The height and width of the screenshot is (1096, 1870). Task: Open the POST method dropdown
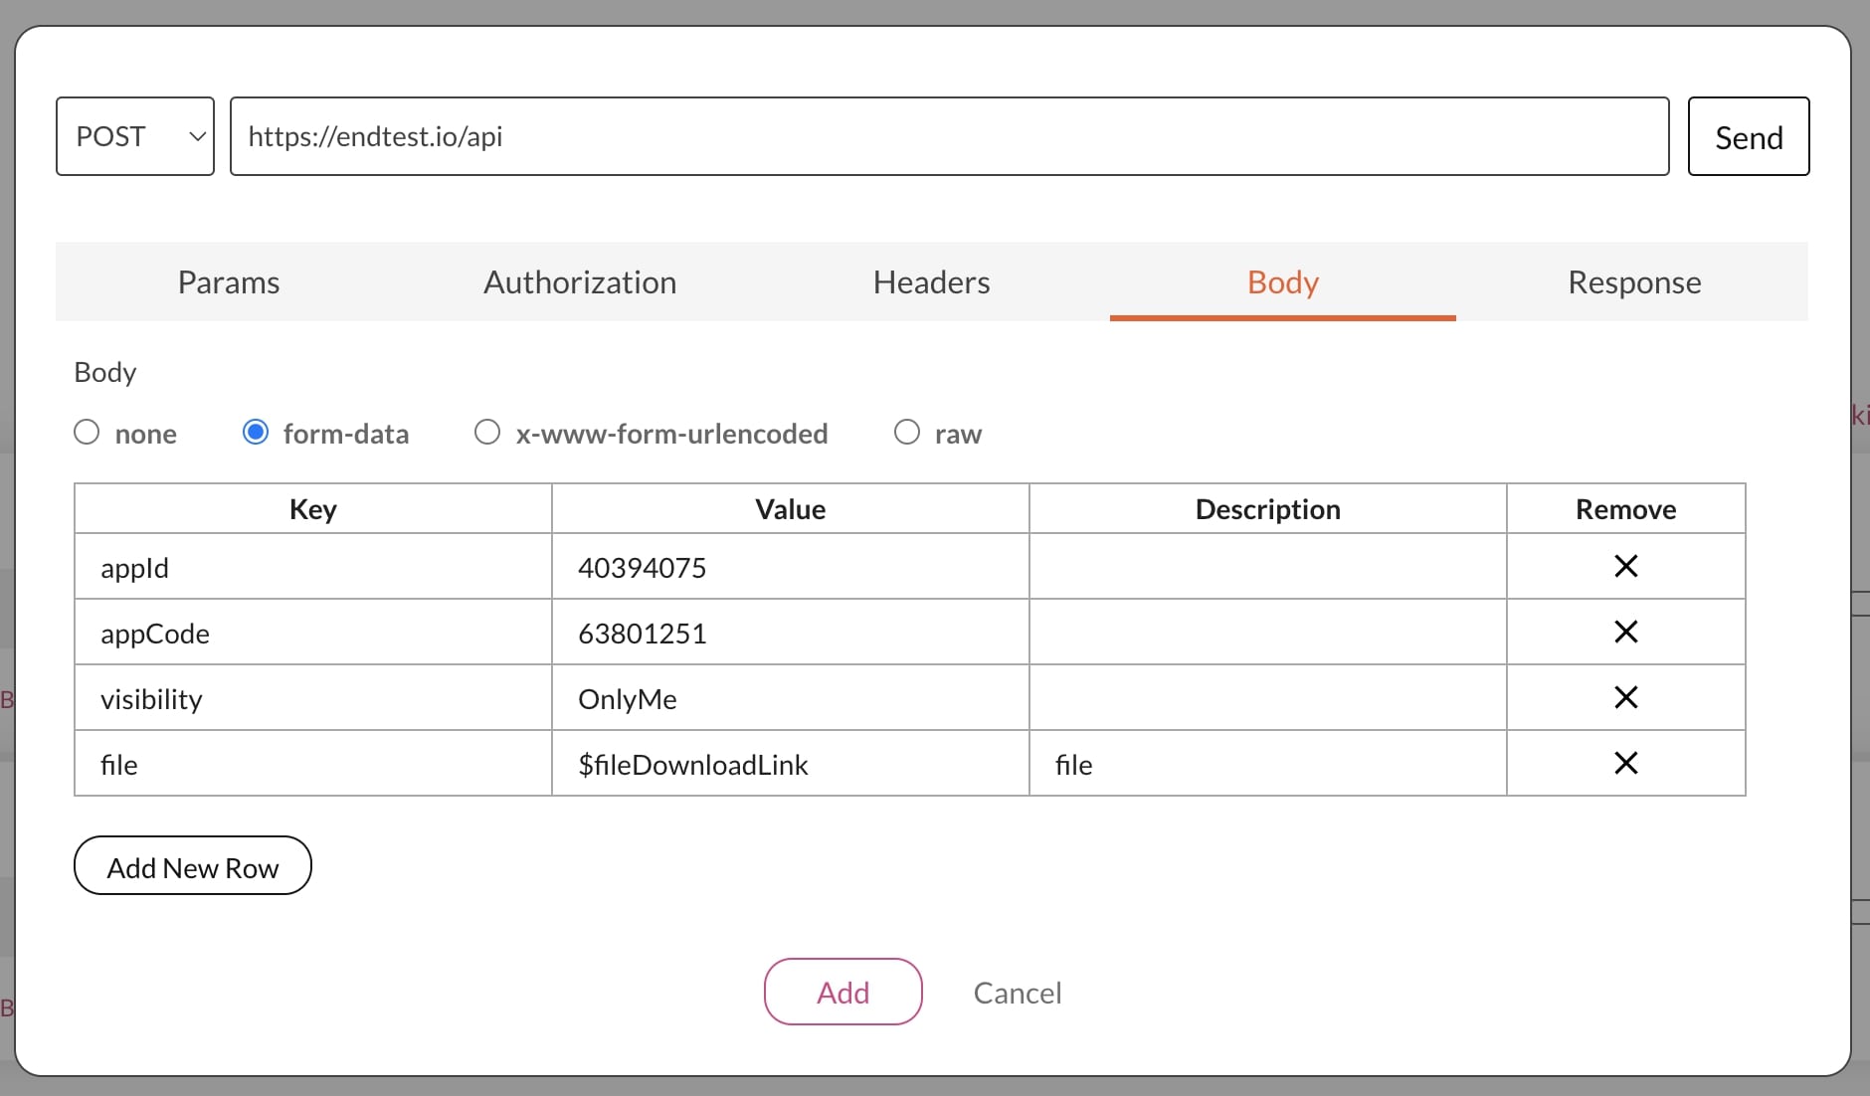(x=135, y=136)
